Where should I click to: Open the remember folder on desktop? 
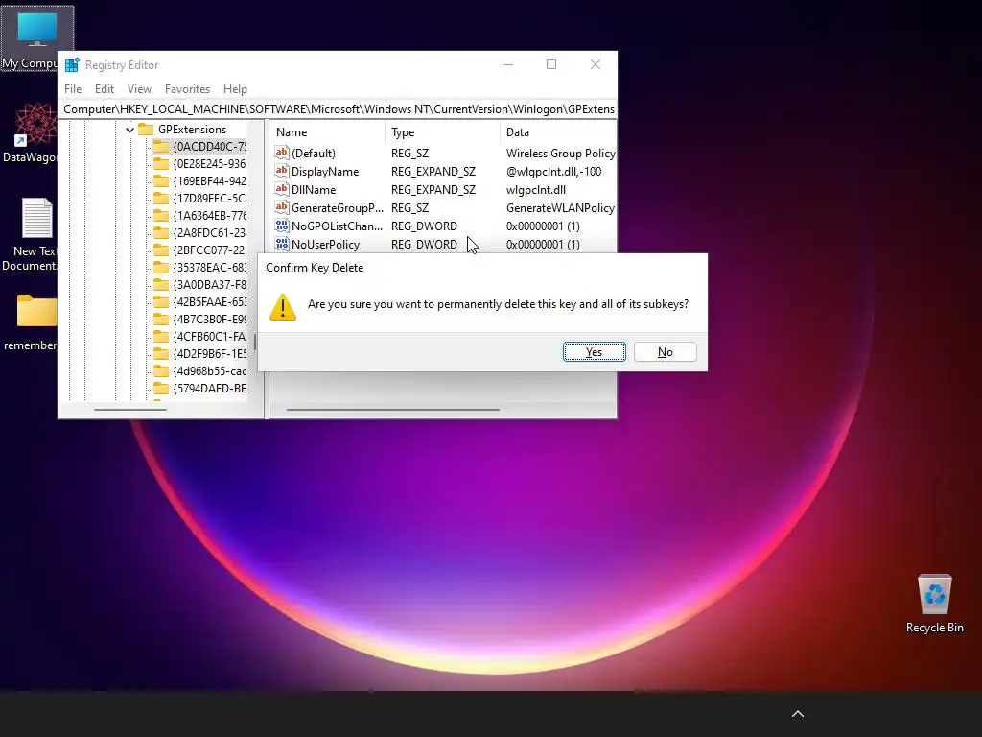(x=33, y=321)
